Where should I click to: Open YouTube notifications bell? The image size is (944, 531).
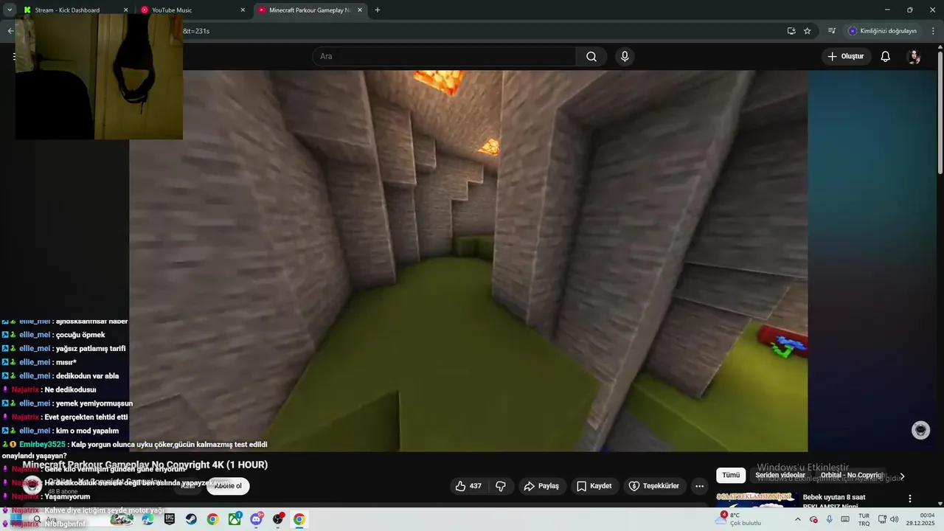click(886, 57)
